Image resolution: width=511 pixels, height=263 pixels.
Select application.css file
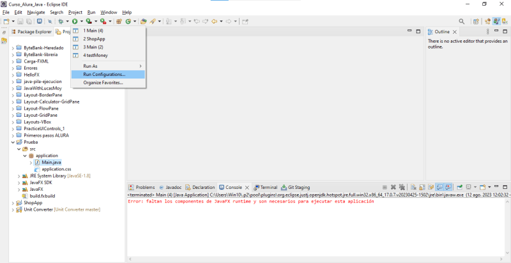point(53,169)
